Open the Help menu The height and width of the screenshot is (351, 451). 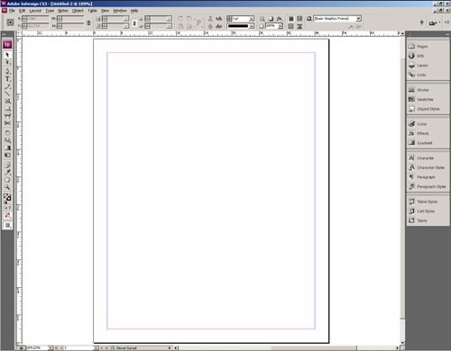[x=134, y=11]
